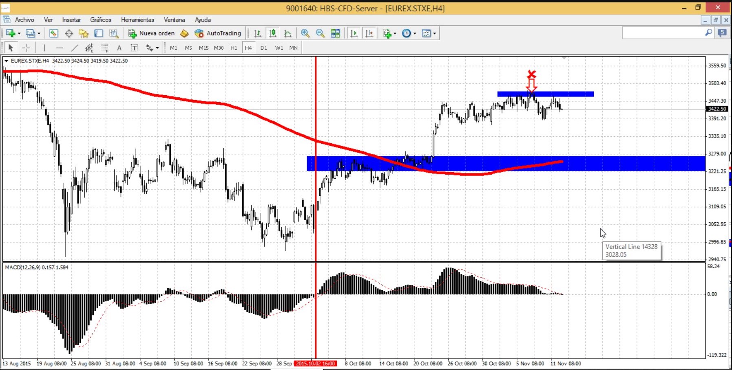Open the chat notifications icon showing 5

722,33
